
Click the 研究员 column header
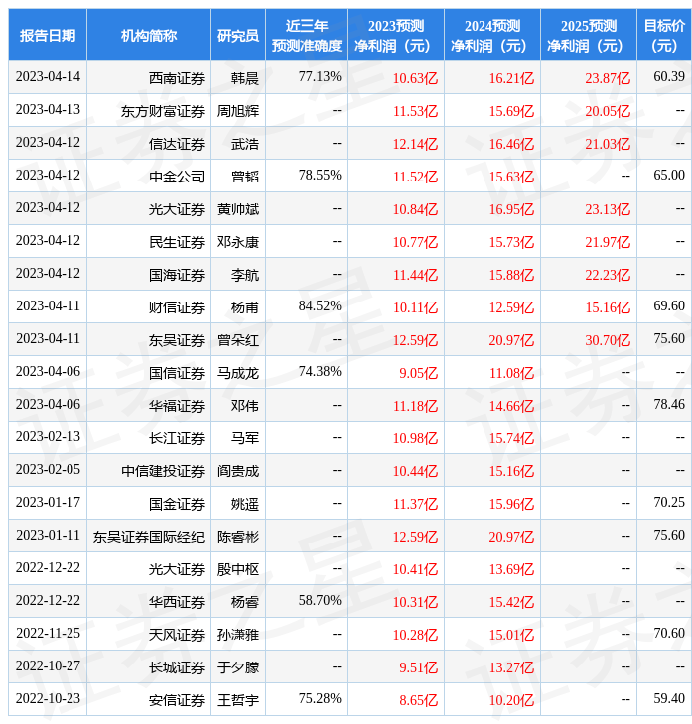tap(238, 36)
